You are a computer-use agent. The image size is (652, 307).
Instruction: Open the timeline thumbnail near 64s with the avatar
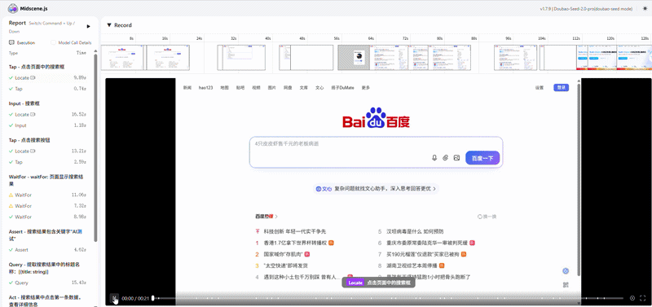tap(354, 57)
